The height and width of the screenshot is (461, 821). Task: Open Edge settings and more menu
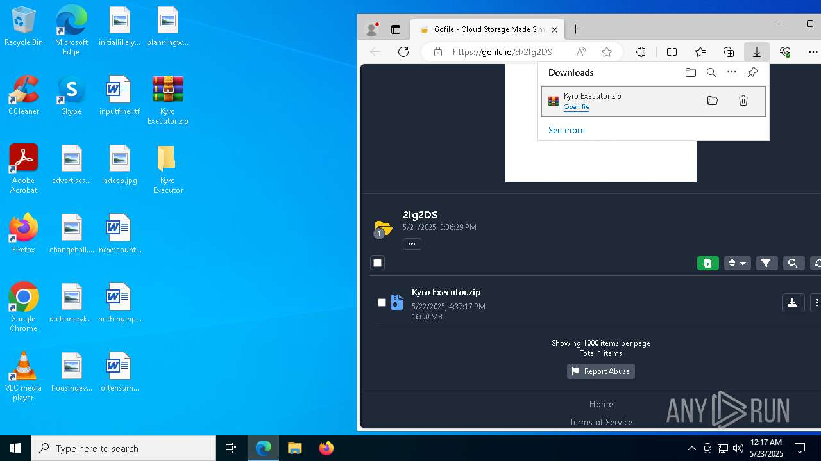(813, 52)
